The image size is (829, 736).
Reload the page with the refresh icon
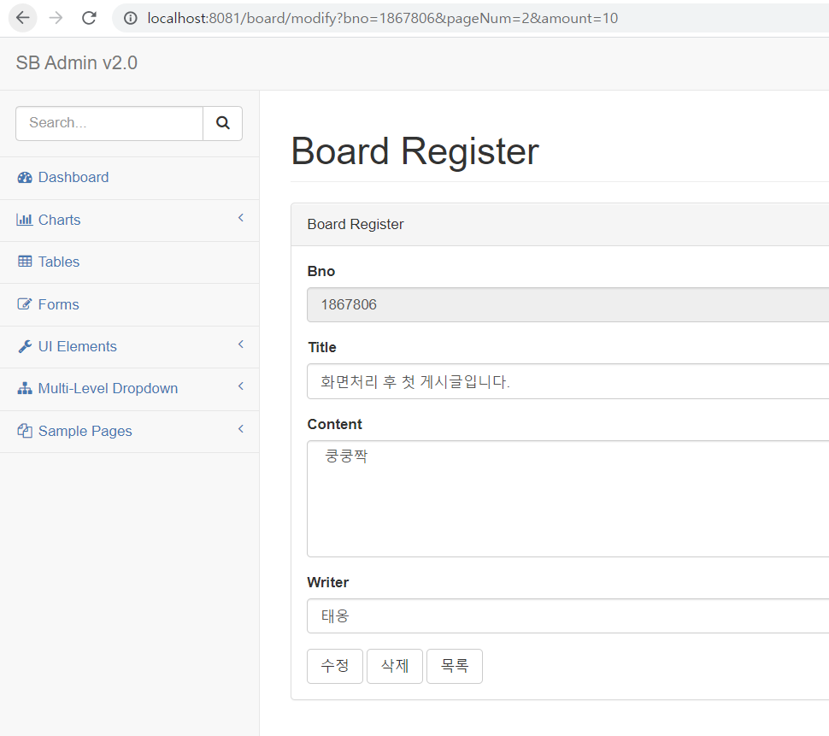89,18
